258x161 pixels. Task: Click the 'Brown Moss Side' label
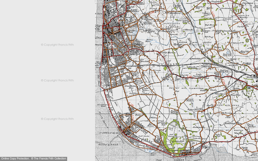point(196,110)
